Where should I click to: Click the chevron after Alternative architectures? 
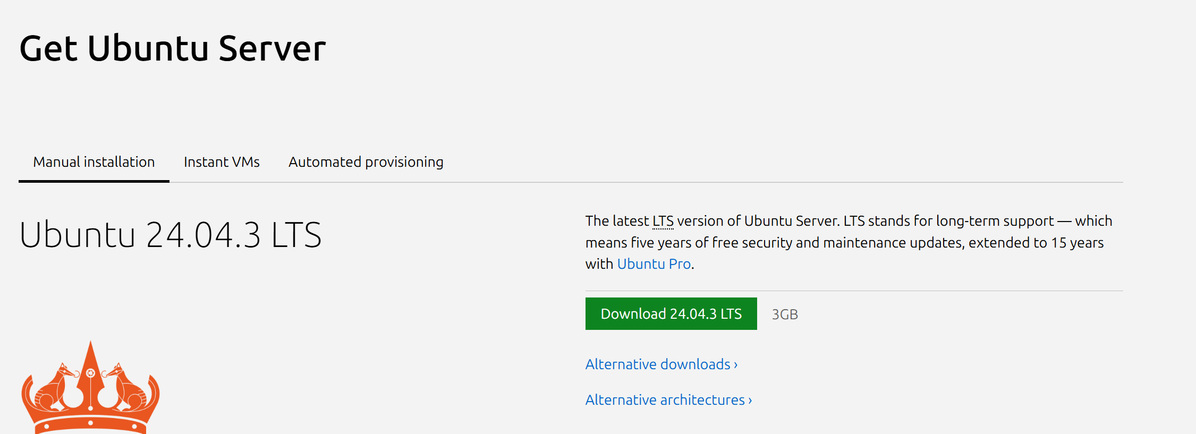point(750,401)
